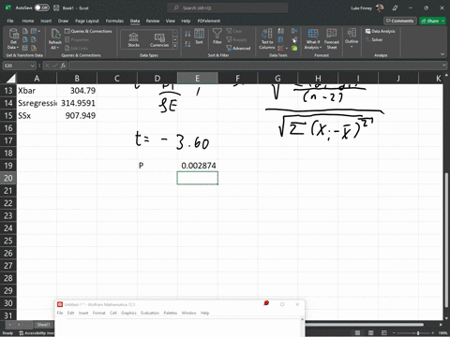Toggle the Filter funnel

(217, 37)
